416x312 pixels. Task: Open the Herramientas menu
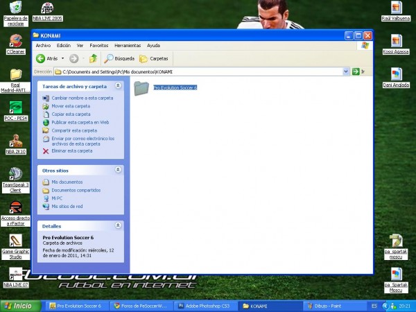(x=128, y=46)
